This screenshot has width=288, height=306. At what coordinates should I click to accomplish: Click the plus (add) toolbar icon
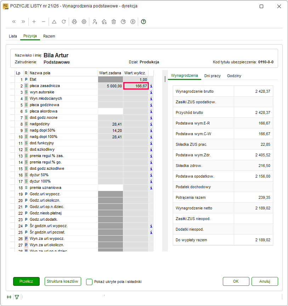[x=34, y=22]
